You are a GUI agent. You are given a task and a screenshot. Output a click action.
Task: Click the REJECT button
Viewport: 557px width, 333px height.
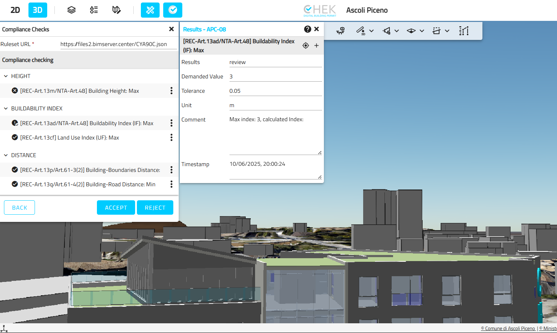(x=155, y=207)
